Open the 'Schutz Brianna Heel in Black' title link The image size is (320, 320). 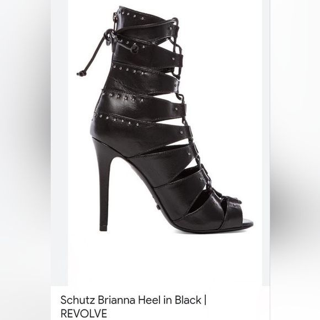[134, 306]
